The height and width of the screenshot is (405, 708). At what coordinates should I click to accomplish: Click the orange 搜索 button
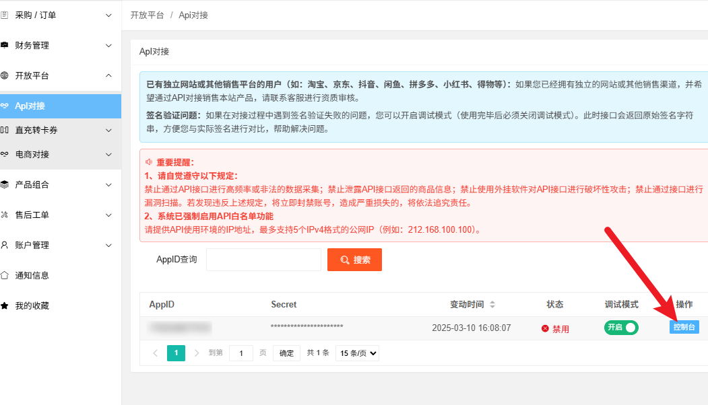[354, 260]
